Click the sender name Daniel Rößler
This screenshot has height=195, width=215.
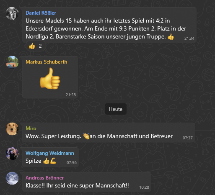tap(41, 13)
